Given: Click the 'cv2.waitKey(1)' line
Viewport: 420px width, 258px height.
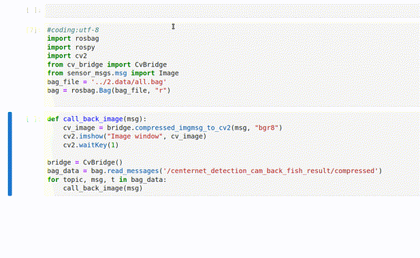Looking at the screenshot, I should (x=91, y=145).
